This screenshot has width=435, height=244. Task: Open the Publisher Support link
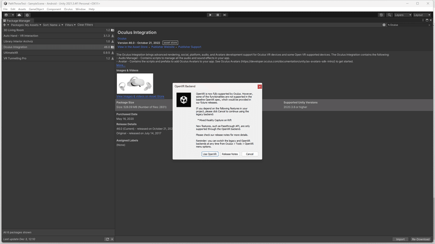(x=190, y=47)
